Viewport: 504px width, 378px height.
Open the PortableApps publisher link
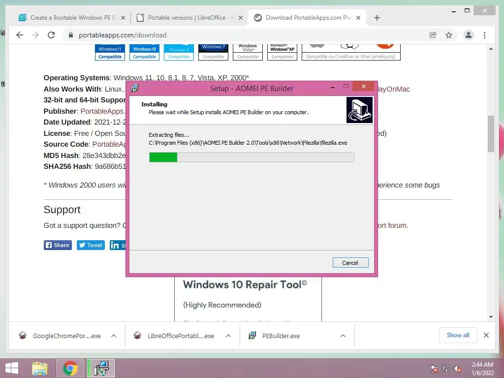[x=102, y=111]
